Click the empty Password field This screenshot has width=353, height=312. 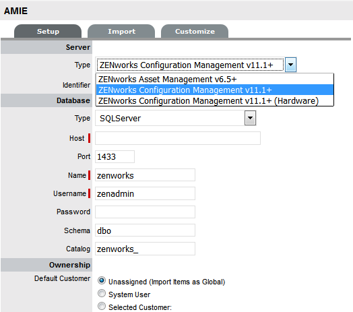click(x=145, y=212)
